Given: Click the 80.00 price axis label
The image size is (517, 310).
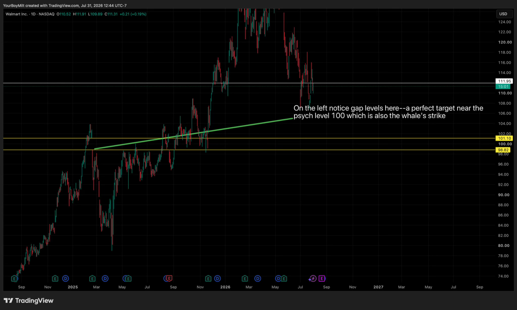Looking at the screenshot, I should 504,246.
